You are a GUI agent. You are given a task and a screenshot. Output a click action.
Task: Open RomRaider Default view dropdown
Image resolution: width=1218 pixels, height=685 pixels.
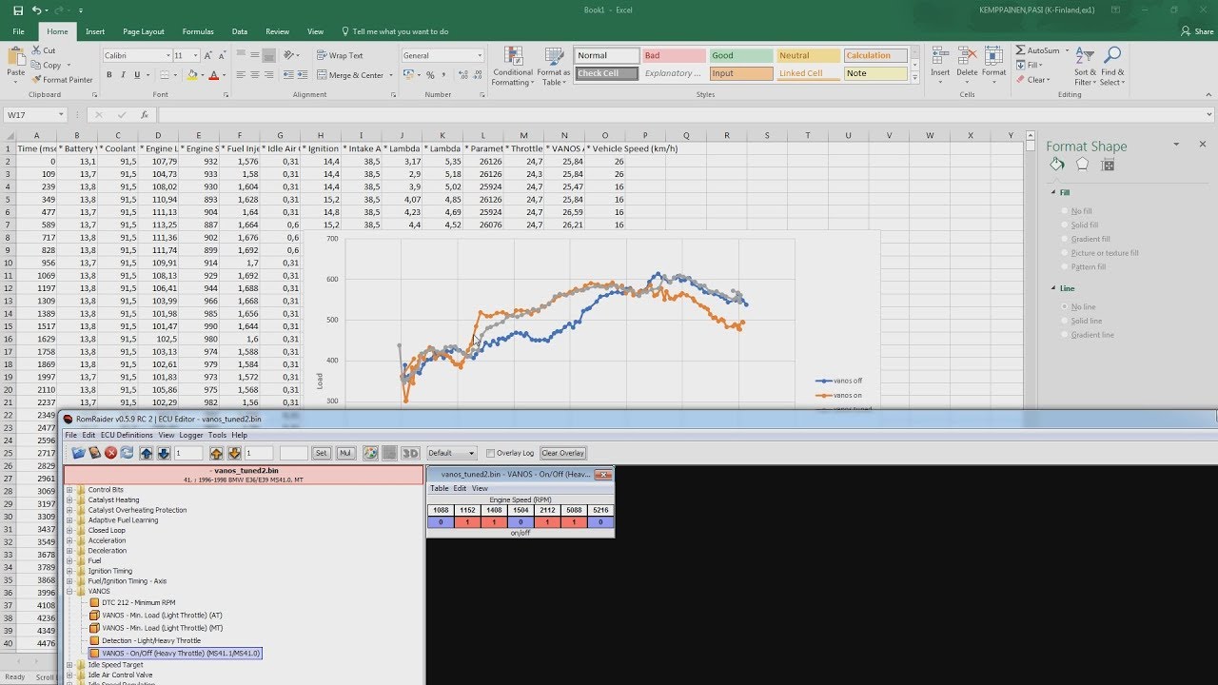pos(470,453)
